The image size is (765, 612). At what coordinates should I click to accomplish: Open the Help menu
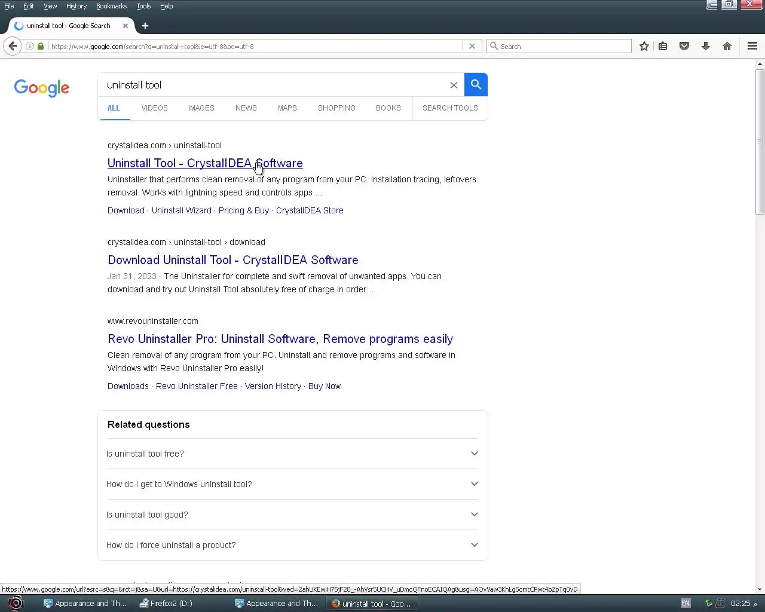pos(166,6)
